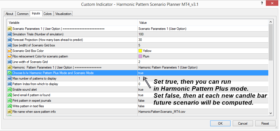
Task: Click the Scenario Grid box size value 5
Action: pos(139,45)
